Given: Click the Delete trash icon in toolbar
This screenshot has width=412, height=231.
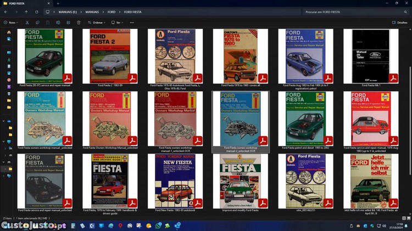Looking at the screenshot, I should 79,22.
